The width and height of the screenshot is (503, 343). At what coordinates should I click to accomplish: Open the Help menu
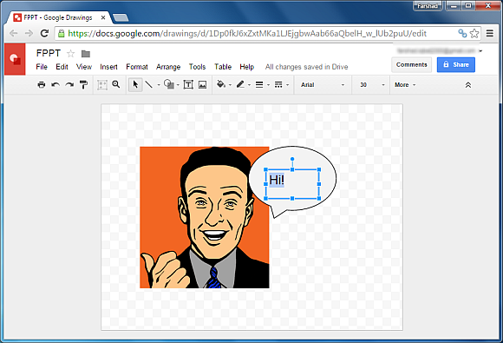point(246,67)
